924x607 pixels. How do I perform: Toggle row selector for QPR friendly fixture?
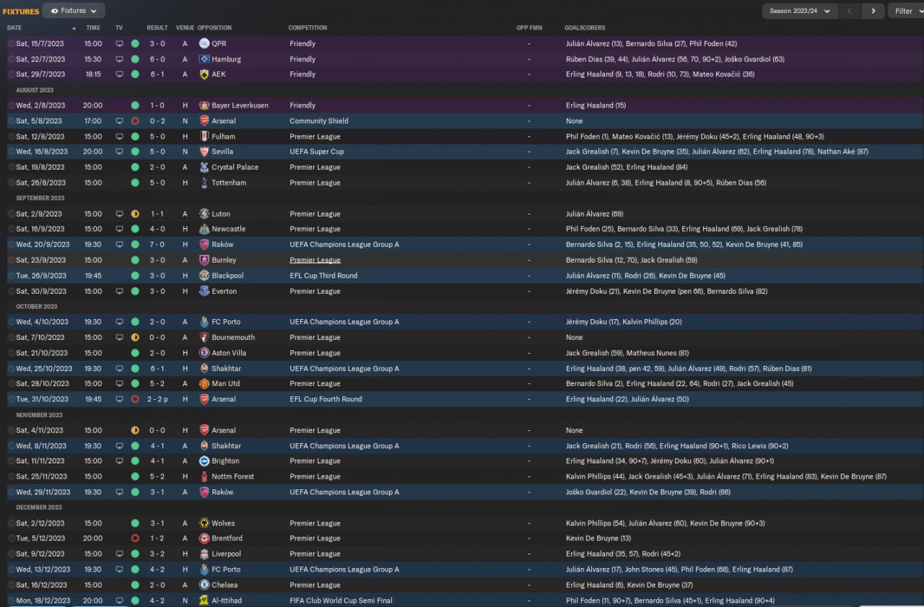click(11, 43)
